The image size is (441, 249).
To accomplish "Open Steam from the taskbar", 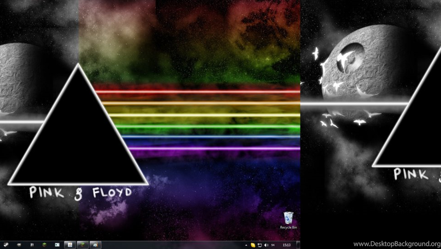I will click(6, 245).
